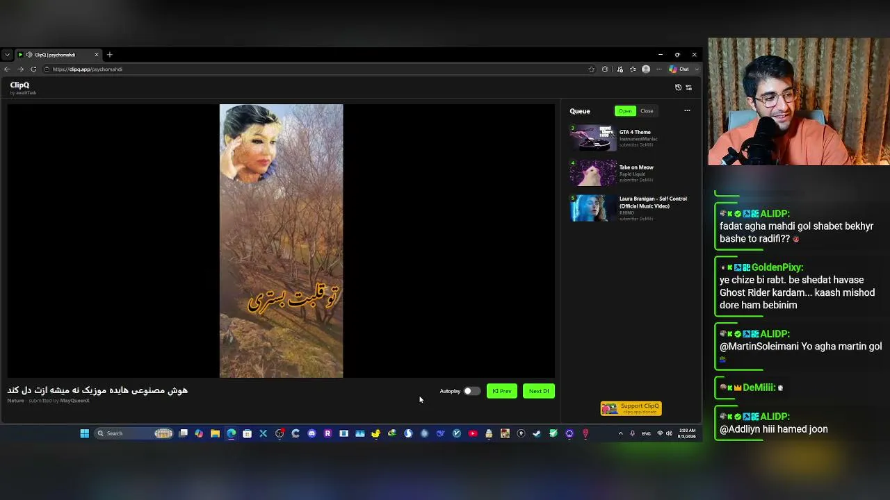Viewport: 890px width, 500px height.
Task: Click the taskbar Search box
Action: click(x=133, y=433)
